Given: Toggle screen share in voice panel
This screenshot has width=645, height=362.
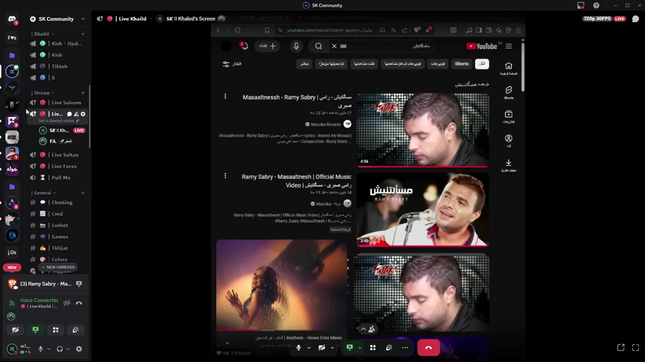Looking at the screenshot, I should [x=35, y=330].
